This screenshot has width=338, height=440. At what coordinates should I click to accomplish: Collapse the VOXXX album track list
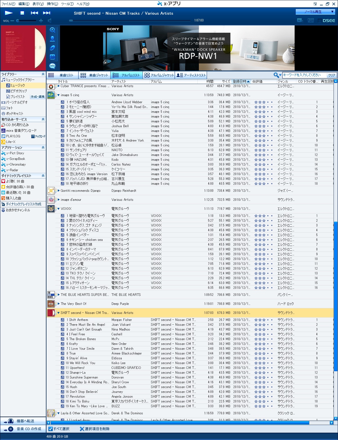click(x=59, y=209)
